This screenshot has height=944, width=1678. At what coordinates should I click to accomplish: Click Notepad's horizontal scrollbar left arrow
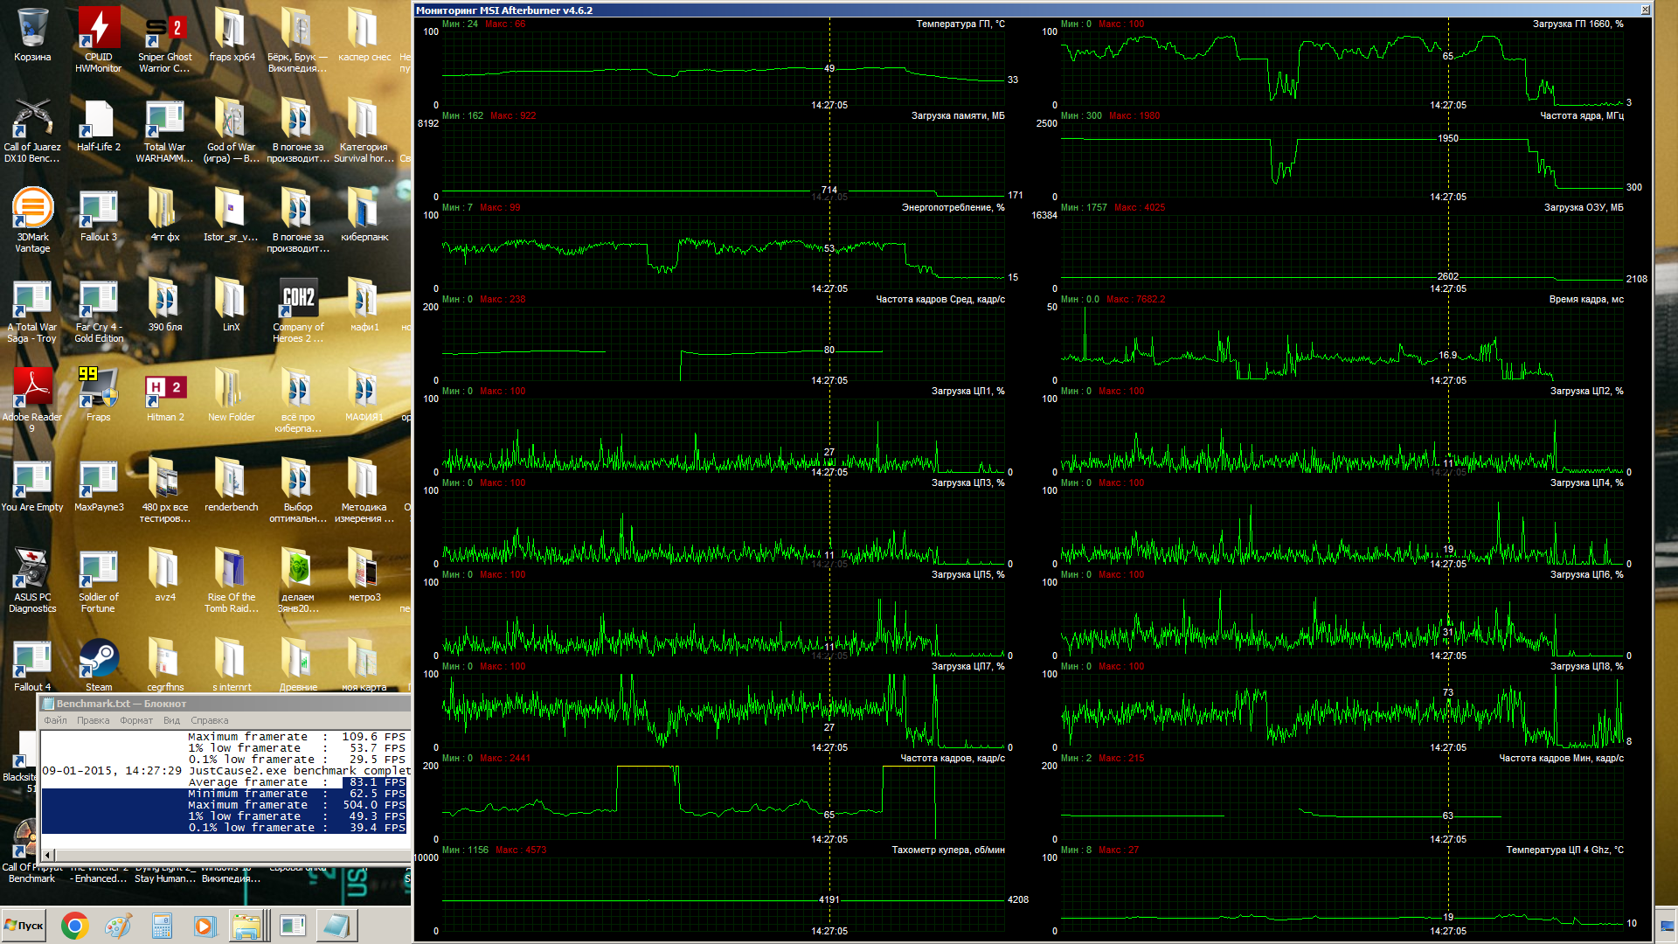click(x=47, y=855)
